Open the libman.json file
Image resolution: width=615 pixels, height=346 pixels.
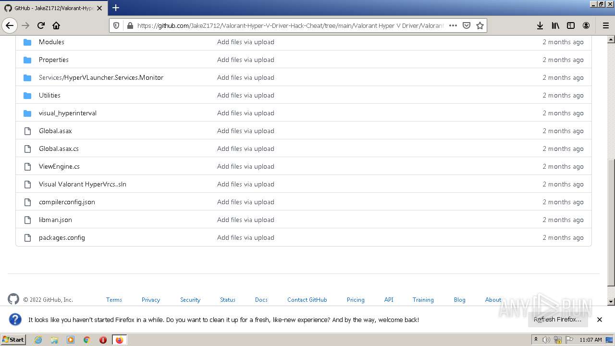(x=55, y=220)
